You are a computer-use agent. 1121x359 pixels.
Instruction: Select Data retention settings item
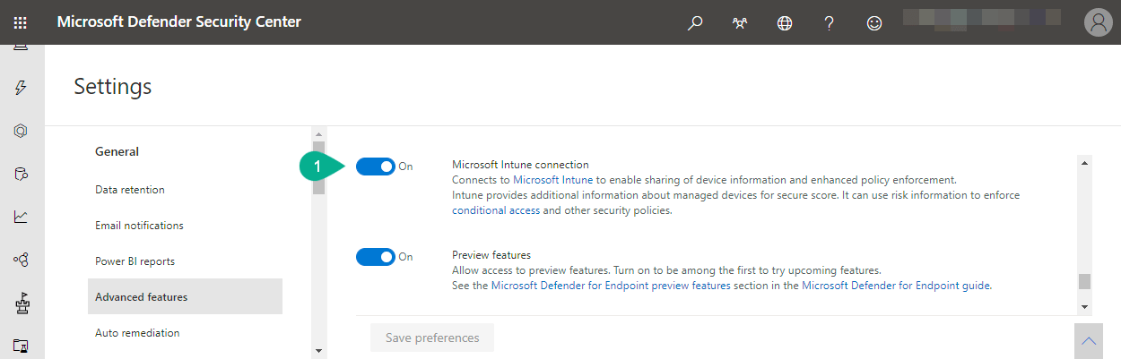coord(130,190)
